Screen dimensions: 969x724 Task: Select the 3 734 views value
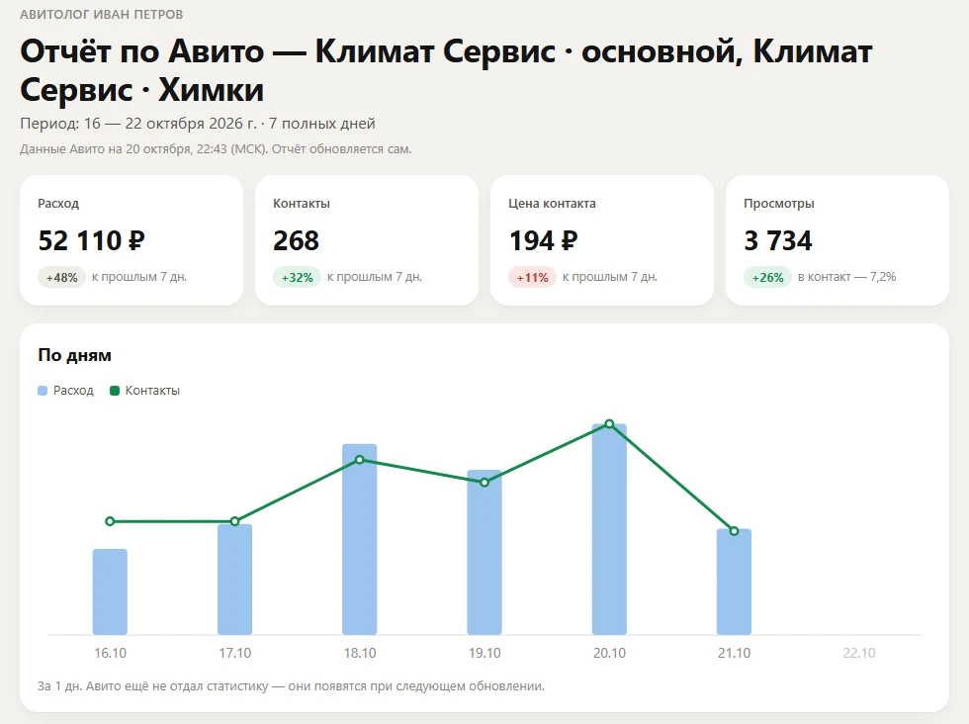click(778, 240)
